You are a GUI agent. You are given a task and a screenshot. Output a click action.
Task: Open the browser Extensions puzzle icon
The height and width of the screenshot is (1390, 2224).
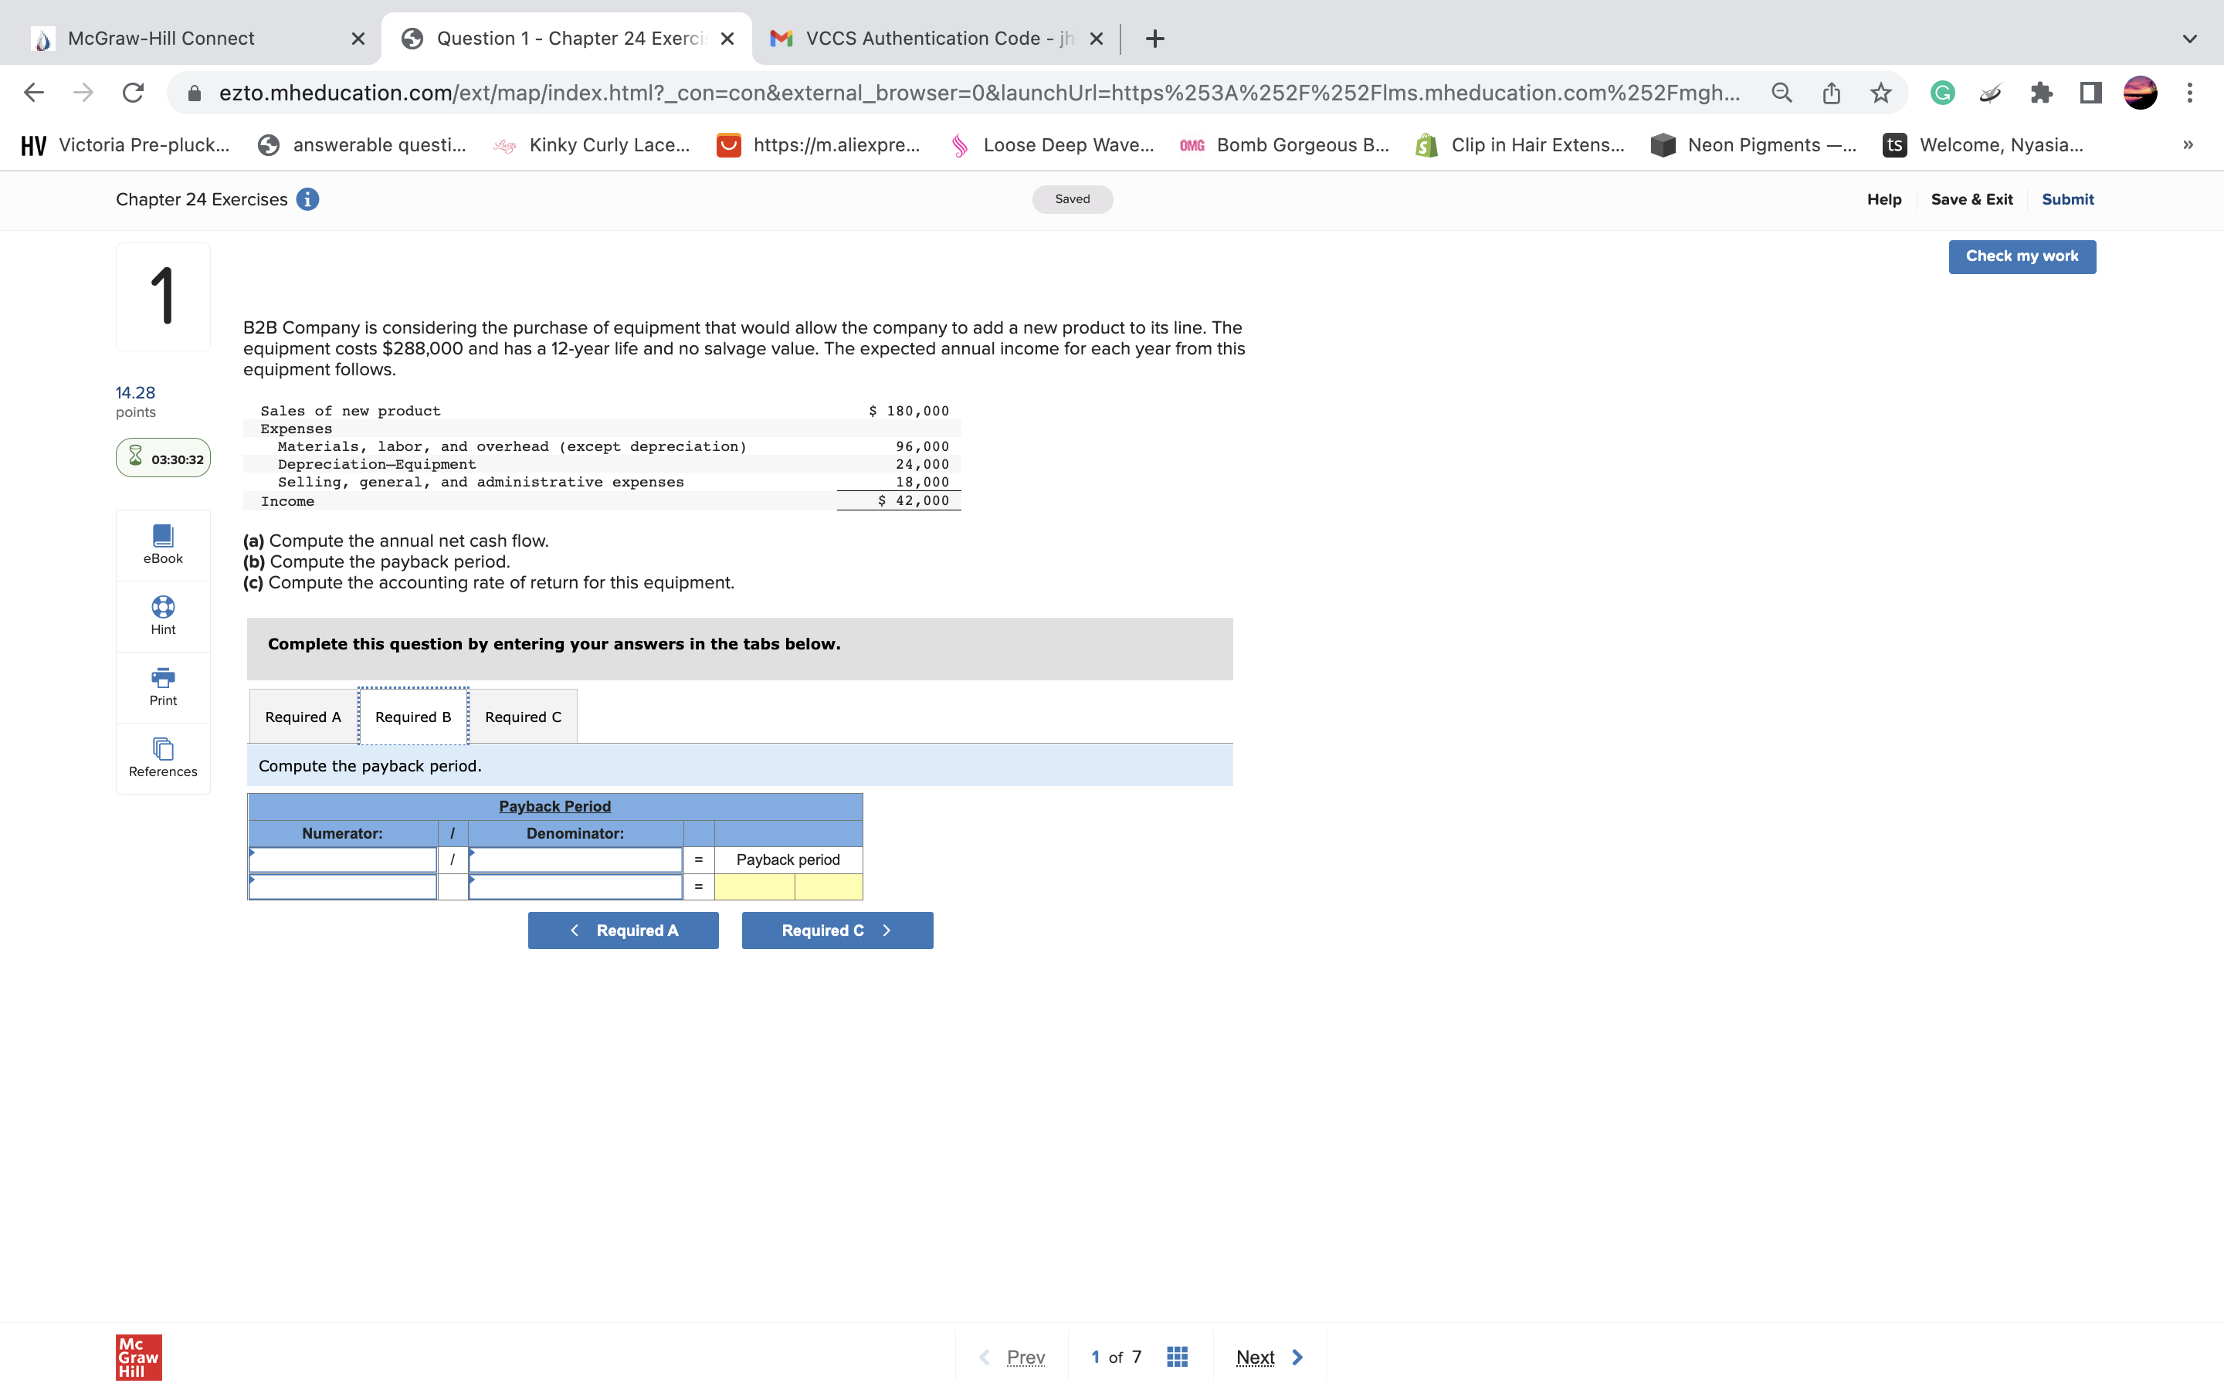pyautogui.click(x=2041, y=93)
